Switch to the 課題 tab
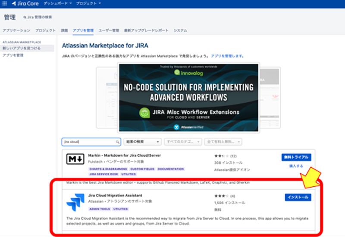This screenshot has height=237, width=345. point(64,31)
